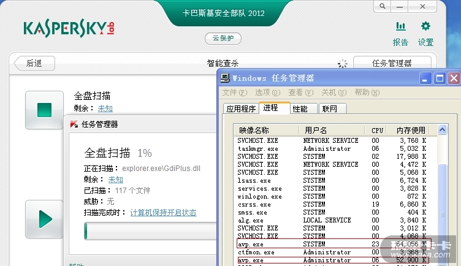
Task: Click the Windows Task Manager title bar icon
Action: coord(225,78)
